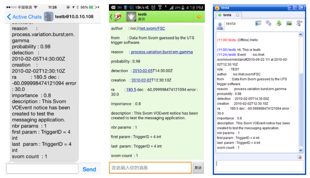310x178 pixels.
Task: Select 'probability : 0.98' in Android chat
Action: [x=126, y=61]
